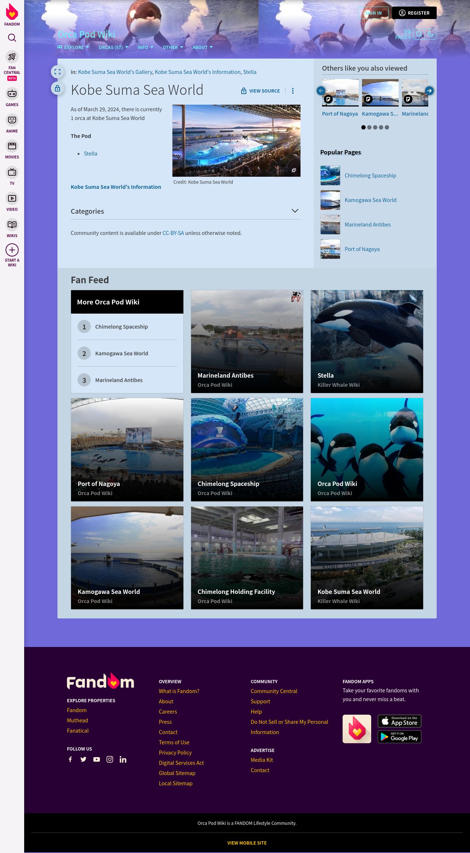The image size is (470, 853).
Task: Open Kamogawa Sea World popular page thumbnail
Action: (330, 200)
